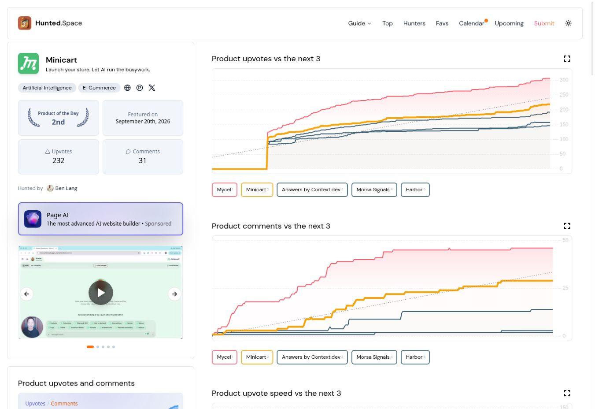Click the Minicart green product logo
The height and width of the screenshot is (409, 595).
click(x=28, y=63)
